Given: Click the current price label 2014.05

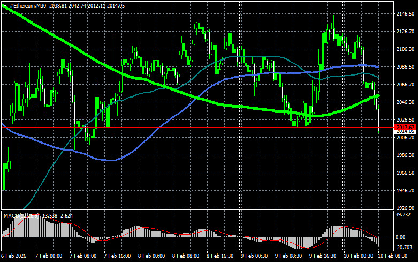Looking at the screenshot, I should (x=405, y=131).
